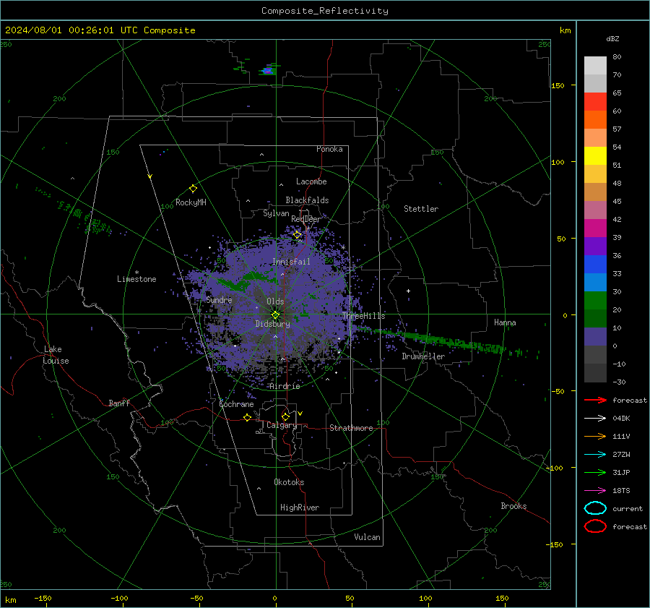Click the Calgary city label
This screenshot has width=650, height=608.
[282, 425]
